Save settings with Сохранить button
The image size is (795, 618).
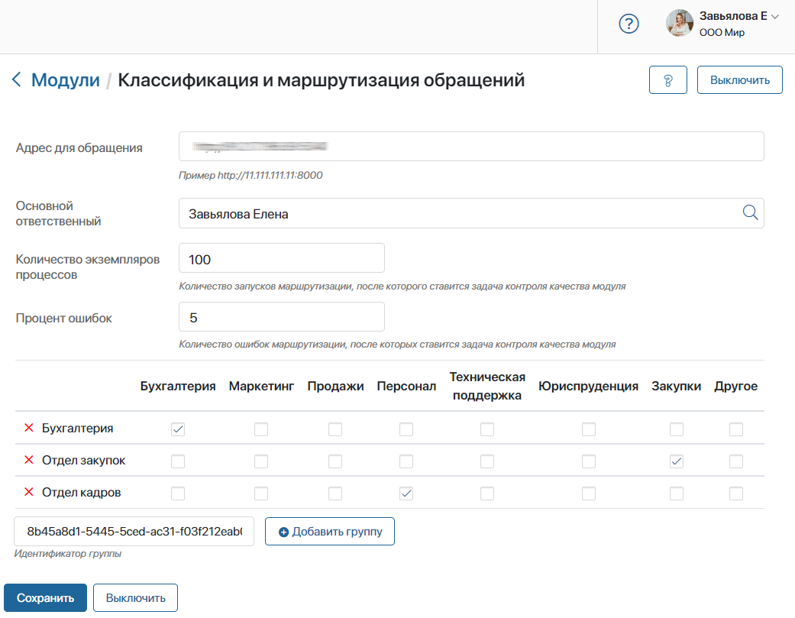pyautogui.click(x=45, y=597)
